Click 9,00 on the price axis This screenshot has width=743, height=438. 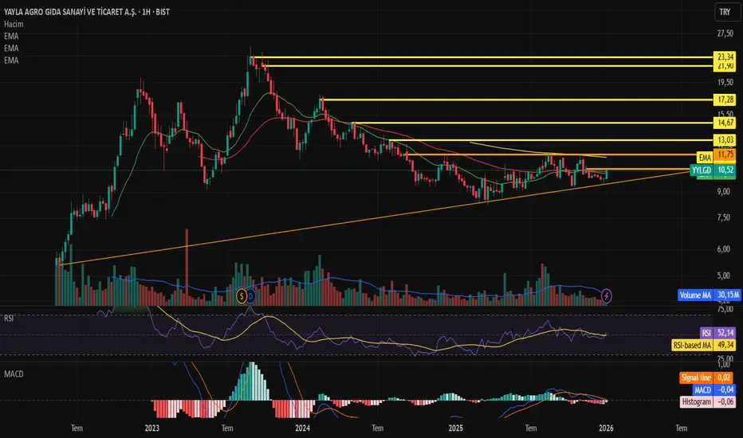tap(723, 192)
